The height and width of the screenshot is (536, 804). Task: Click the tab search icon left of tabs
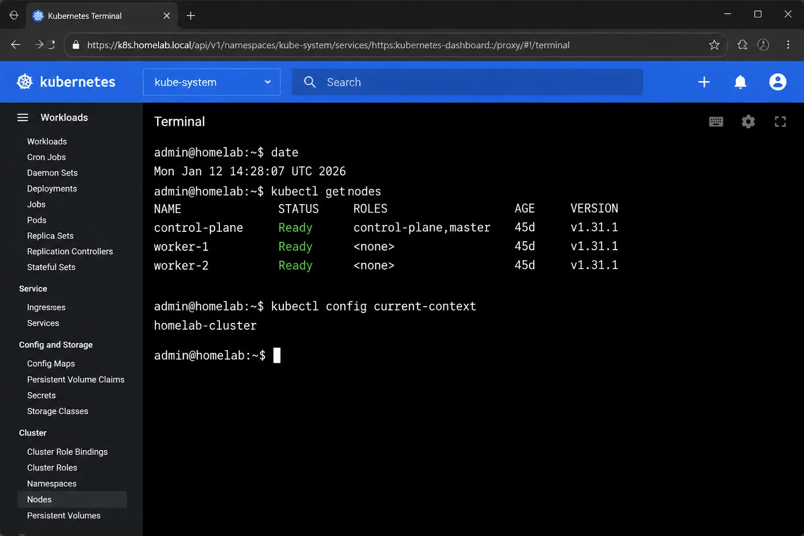coord(14,15)
